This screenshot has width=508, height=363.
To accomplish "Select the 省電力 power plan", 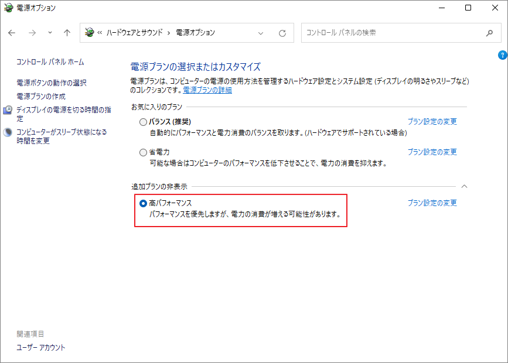I will pos(143,152).
